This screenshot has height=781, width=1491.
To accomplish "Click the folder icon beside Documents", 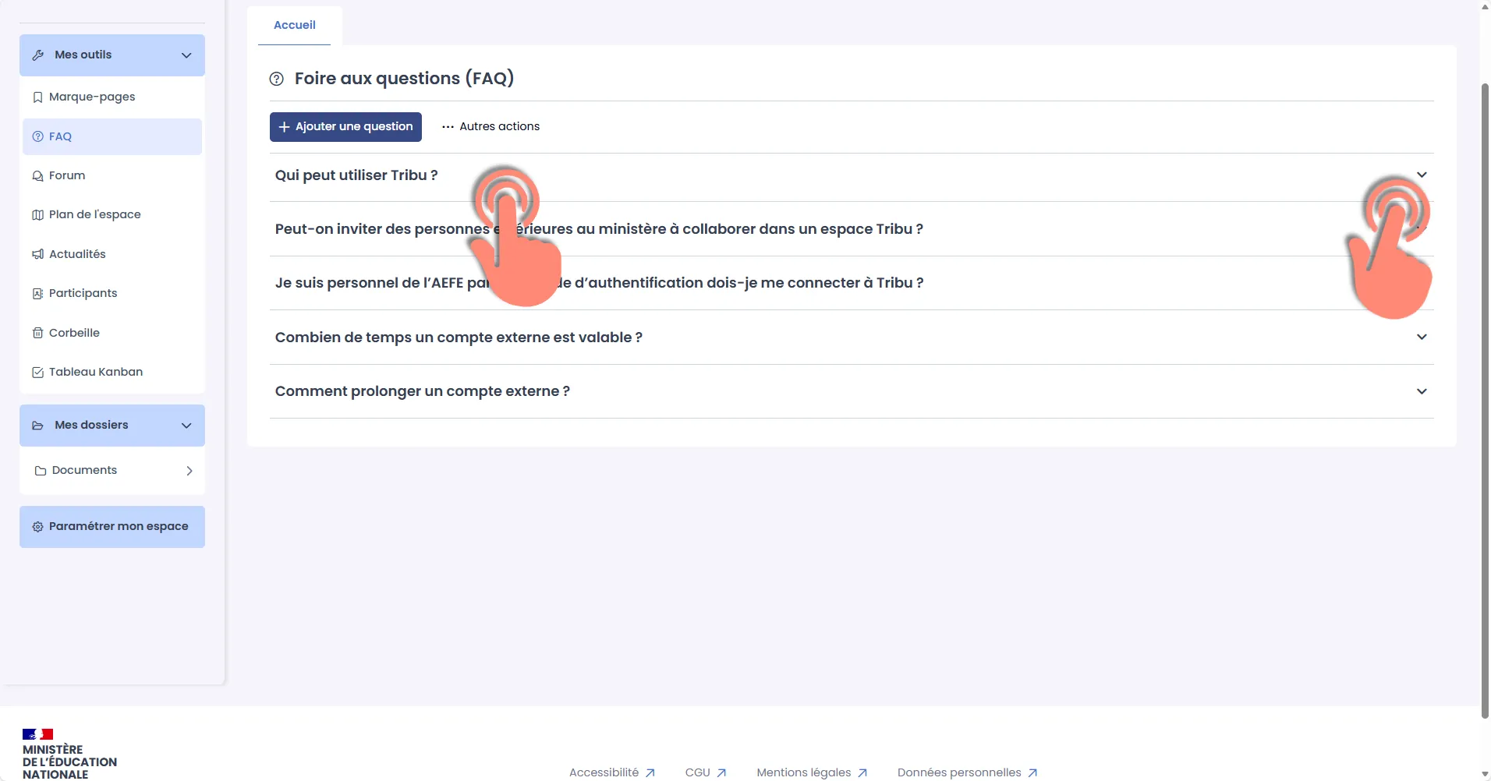I will click(41, 471).
